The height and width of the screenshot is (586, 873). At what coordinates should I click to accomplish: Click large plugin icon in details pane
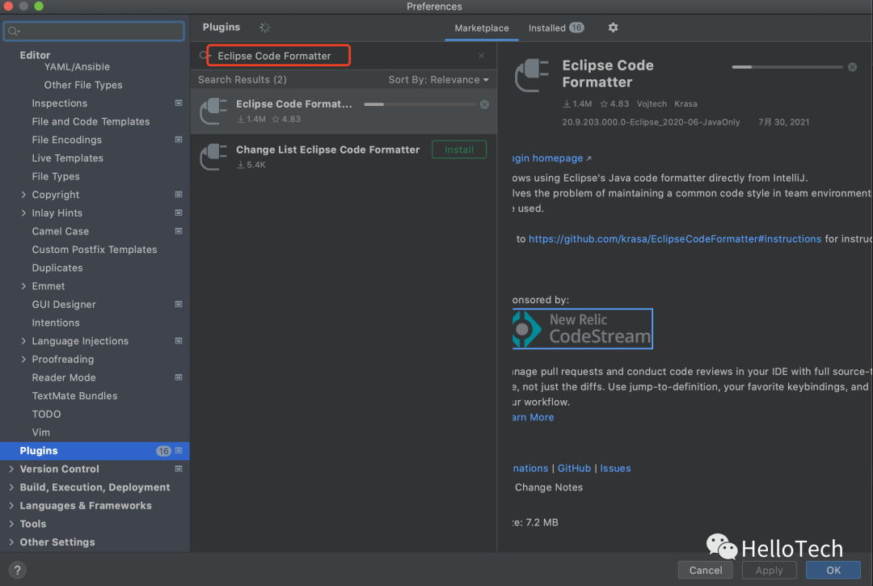(x=532, y=75)
